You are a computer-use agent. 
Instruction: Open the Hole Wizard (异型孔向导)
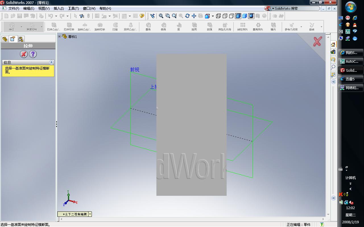(x=225, y=27)
